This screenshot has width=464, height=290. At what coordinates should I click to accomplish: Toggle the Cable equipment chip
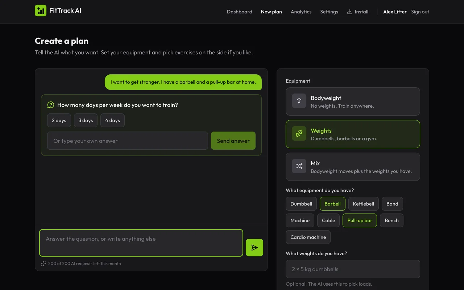328,220
